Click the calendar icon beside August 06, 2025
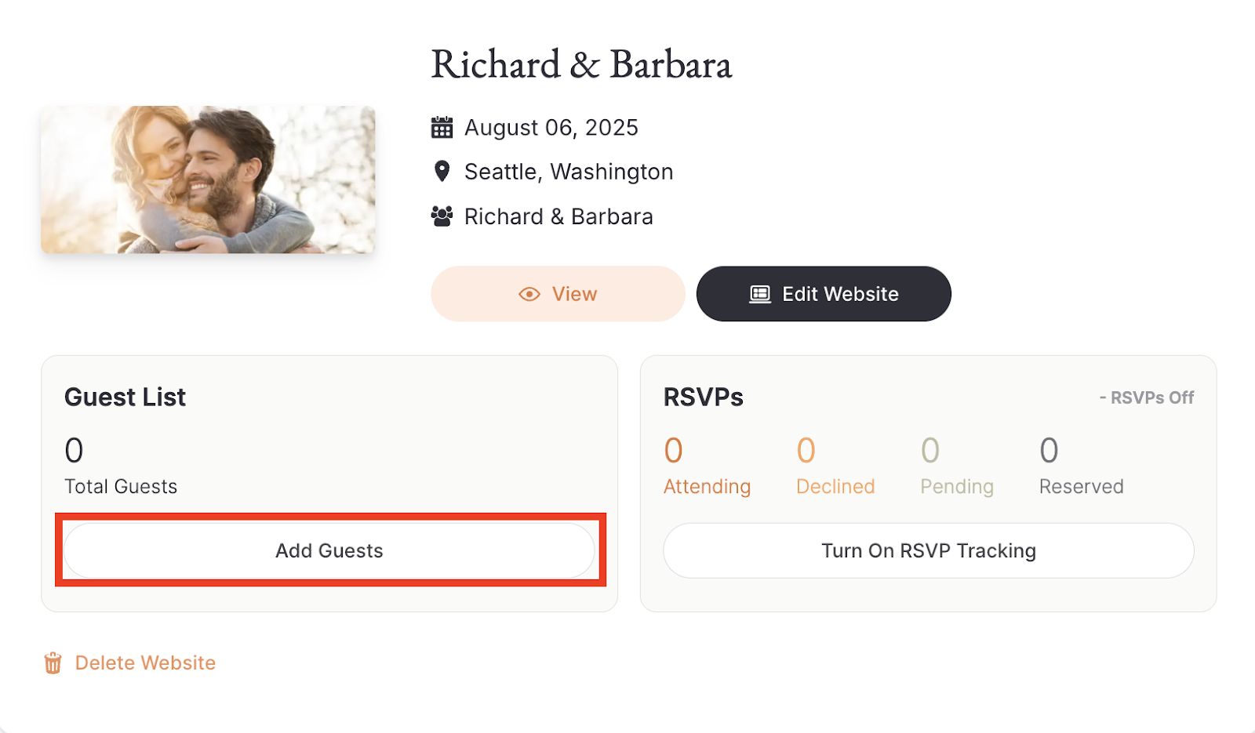The width and height of the screenshot is (1255, 733). tap(442, 127)
